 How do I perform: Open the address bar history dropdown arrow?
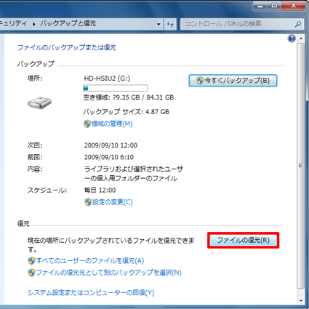pos(158,24)
